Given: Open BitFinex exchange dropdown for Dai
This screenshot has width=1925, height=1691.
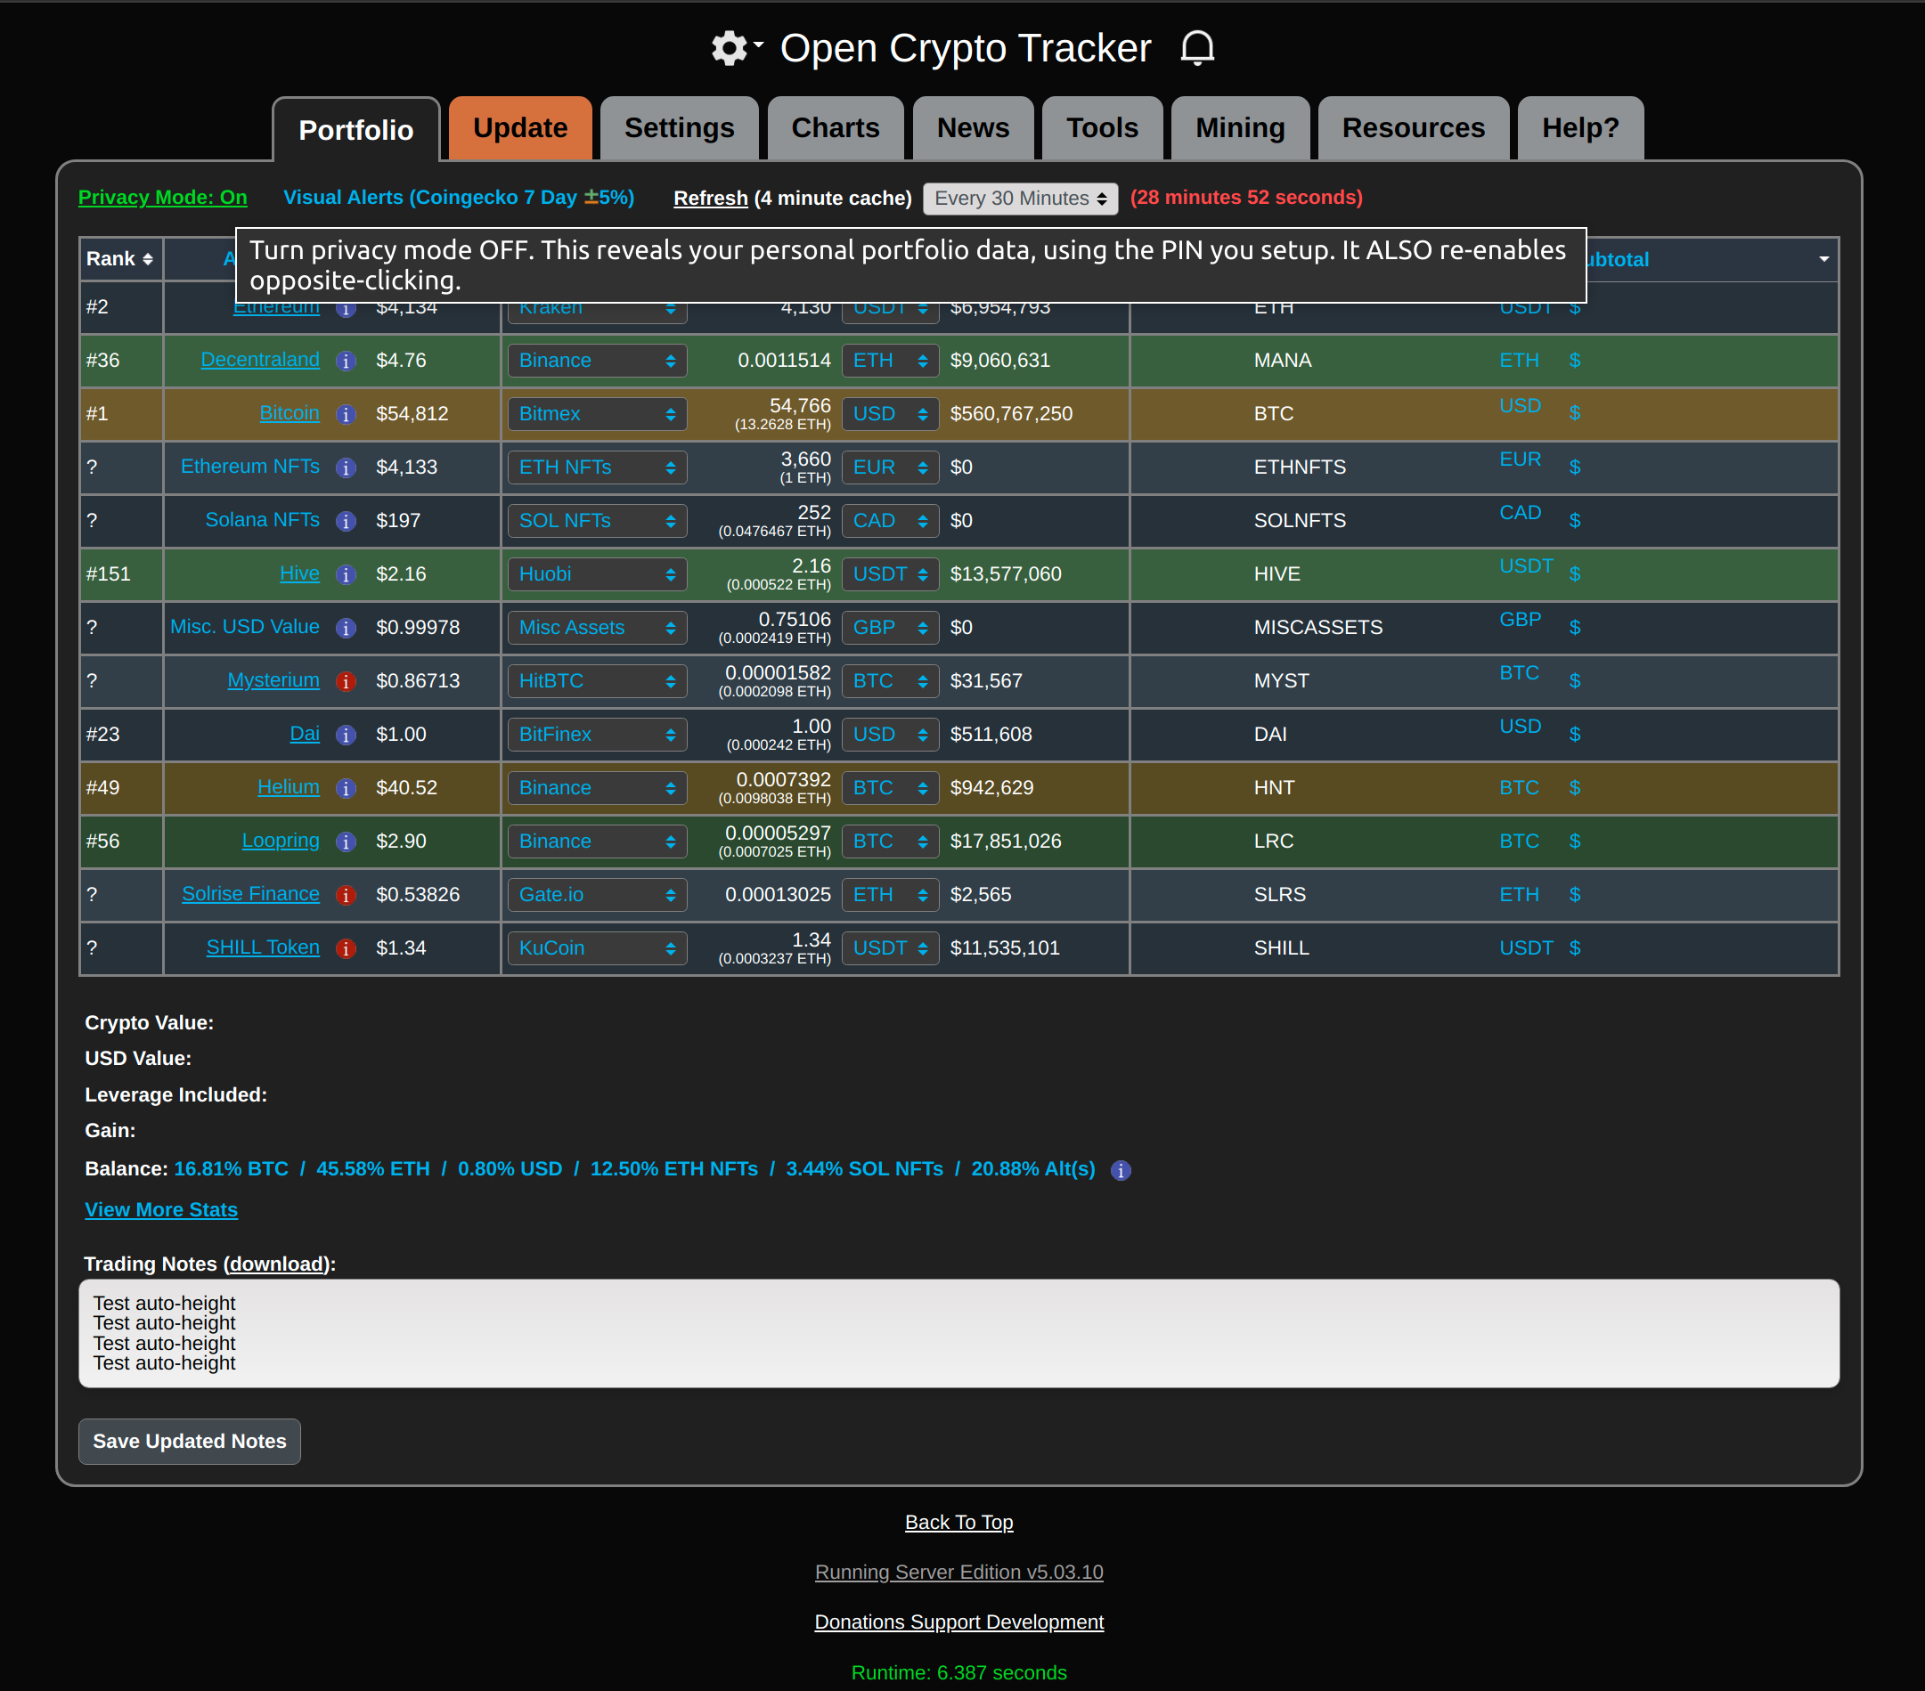Looking at the screenshot, I should pyautogui.click(x=597, y=735).
